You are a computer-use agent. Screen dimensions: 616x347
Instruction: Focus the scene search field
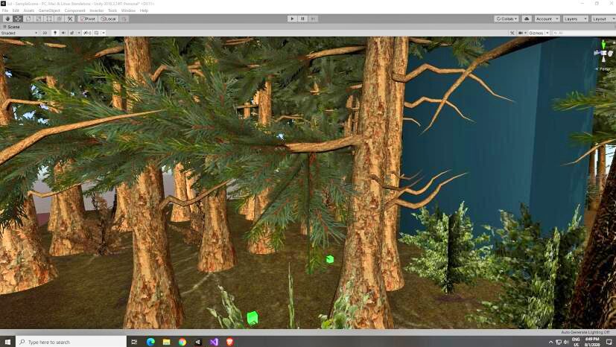(583, 33)
